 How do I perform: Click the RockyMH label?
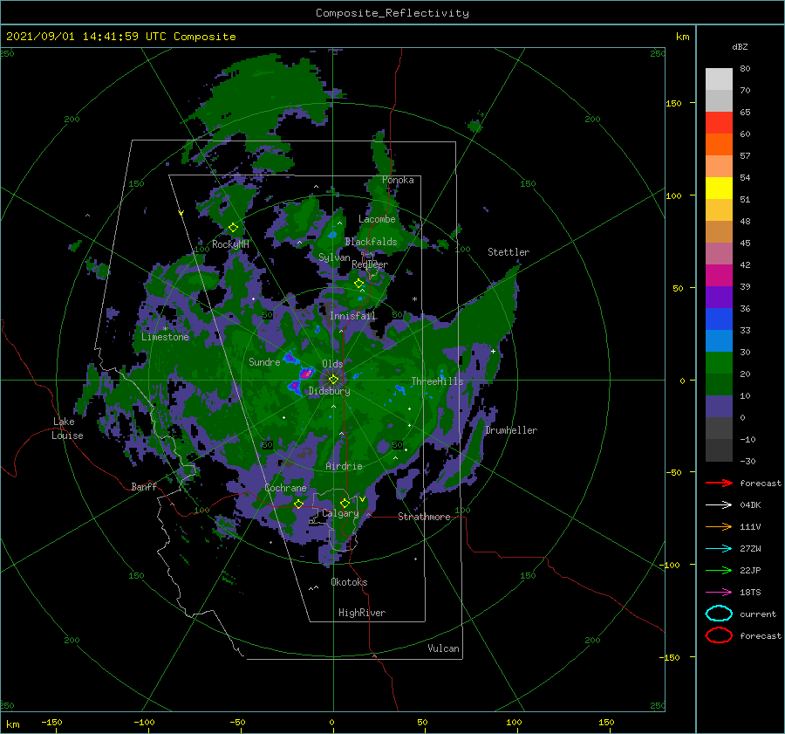coord(230,244)
